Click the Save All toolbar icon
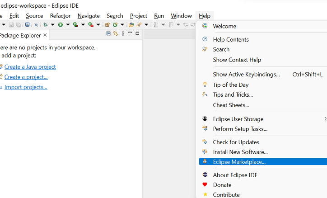 click(19, 25)
